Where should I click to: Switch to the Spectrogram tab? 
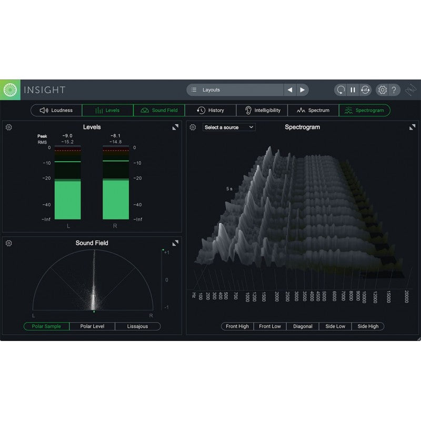coord(365,111)
